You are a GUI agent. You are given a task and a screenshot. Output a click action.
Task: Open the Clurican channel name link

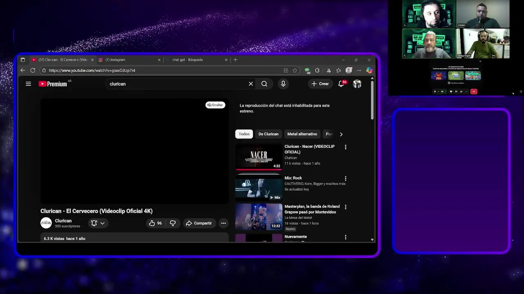63,220
